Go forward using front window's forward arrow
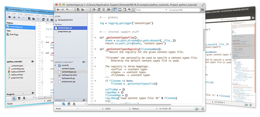Screen dimensions: 260x117 click(62, 10)
